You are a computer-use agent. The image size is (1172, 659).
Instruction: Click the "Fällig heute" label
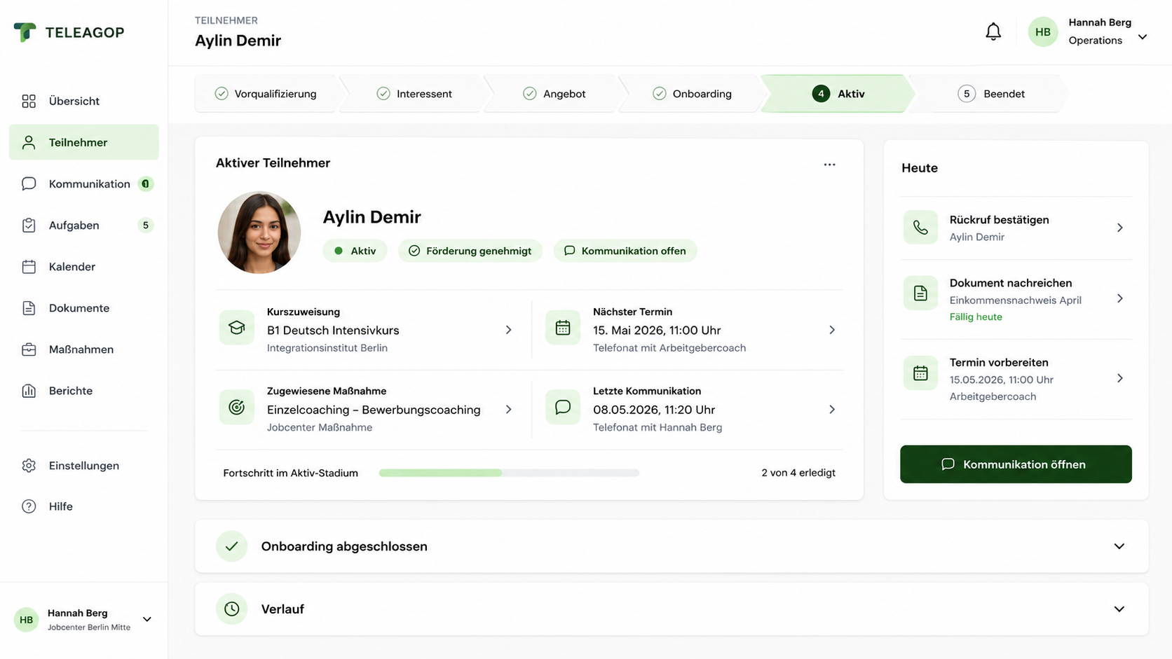coord(976,317)
